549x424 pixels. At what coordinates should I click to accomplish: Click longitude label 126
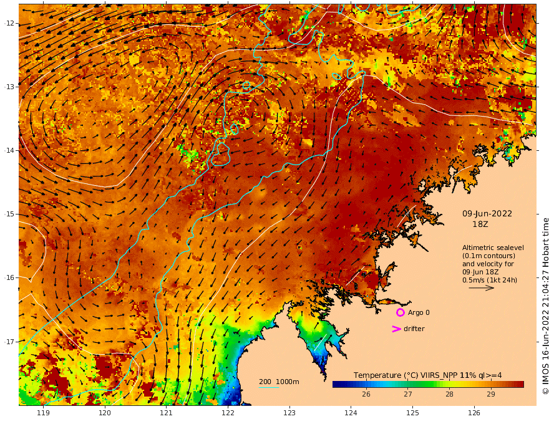474,413
